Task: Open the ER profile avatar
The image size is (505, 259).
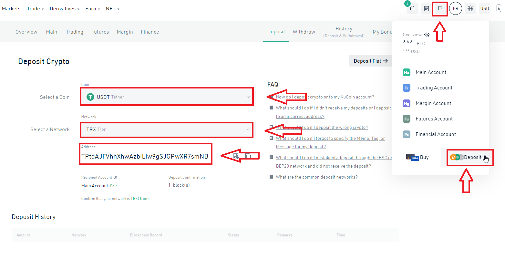Action: coord(456,9)
